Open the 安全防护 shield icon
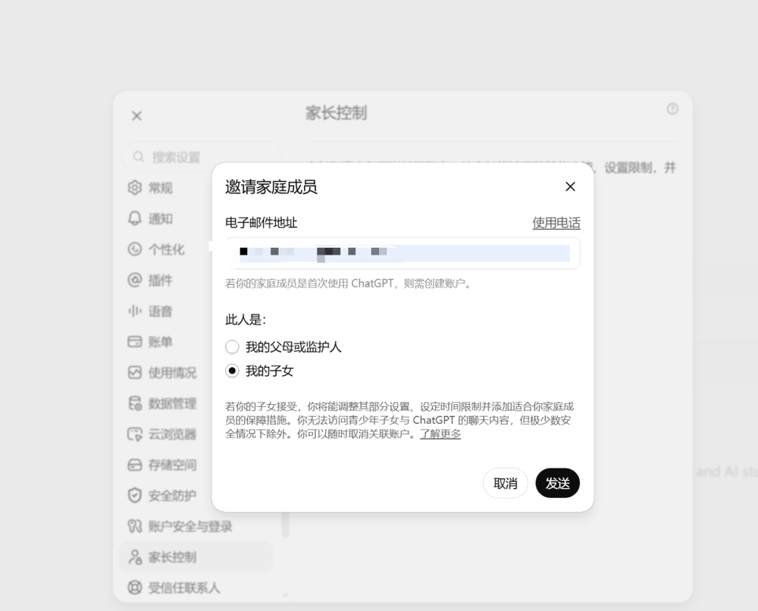758x611 pixels. 135,496
